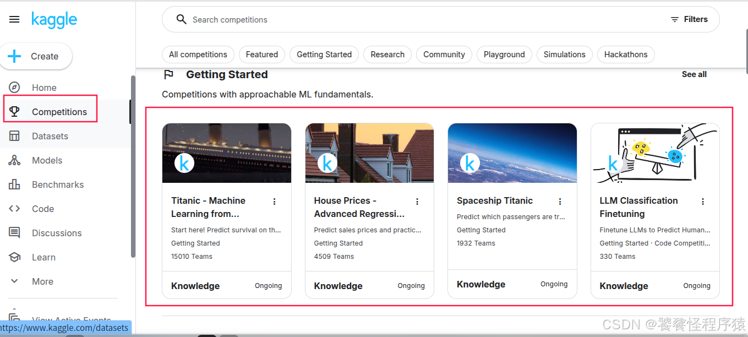This screenshot has height=337, width=748.
Task: Open LLM Classification card three-dot menu
Action: (703, 202)
